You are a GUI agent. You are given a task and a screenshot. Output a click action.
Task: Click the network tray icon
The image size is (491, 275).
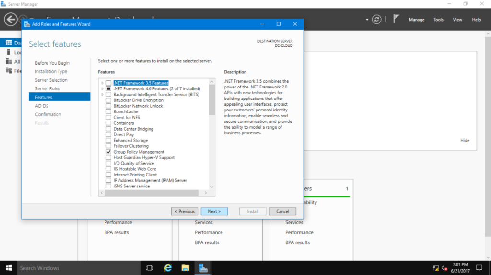tap(436, 268)
